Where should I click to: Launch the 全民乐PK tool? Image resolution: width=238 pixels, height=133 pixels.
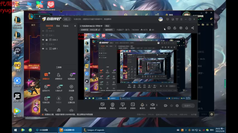click(x=46, y=88)
